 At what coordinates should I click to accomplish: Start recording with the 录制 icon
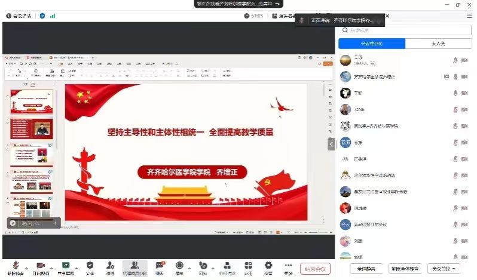point(179,266)
